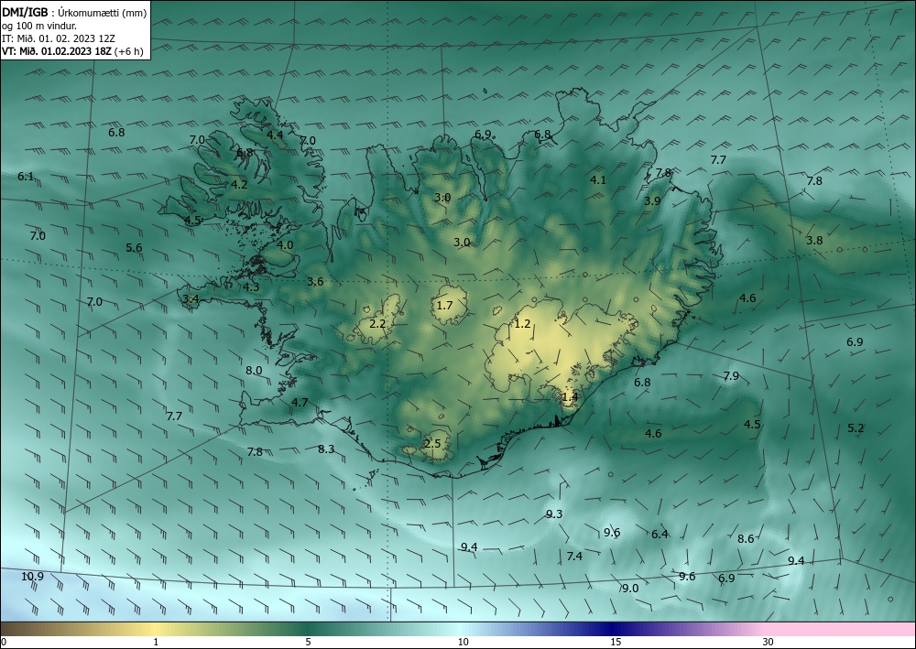Select the "30" label on the color scale
The image size is (916, 649).
click(769, 643)
